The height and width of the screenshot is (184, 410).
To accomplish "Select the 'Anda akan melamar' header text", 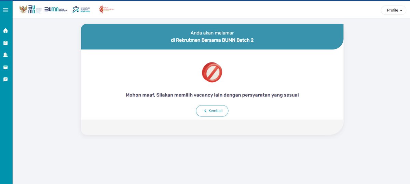I will [212, 33].
